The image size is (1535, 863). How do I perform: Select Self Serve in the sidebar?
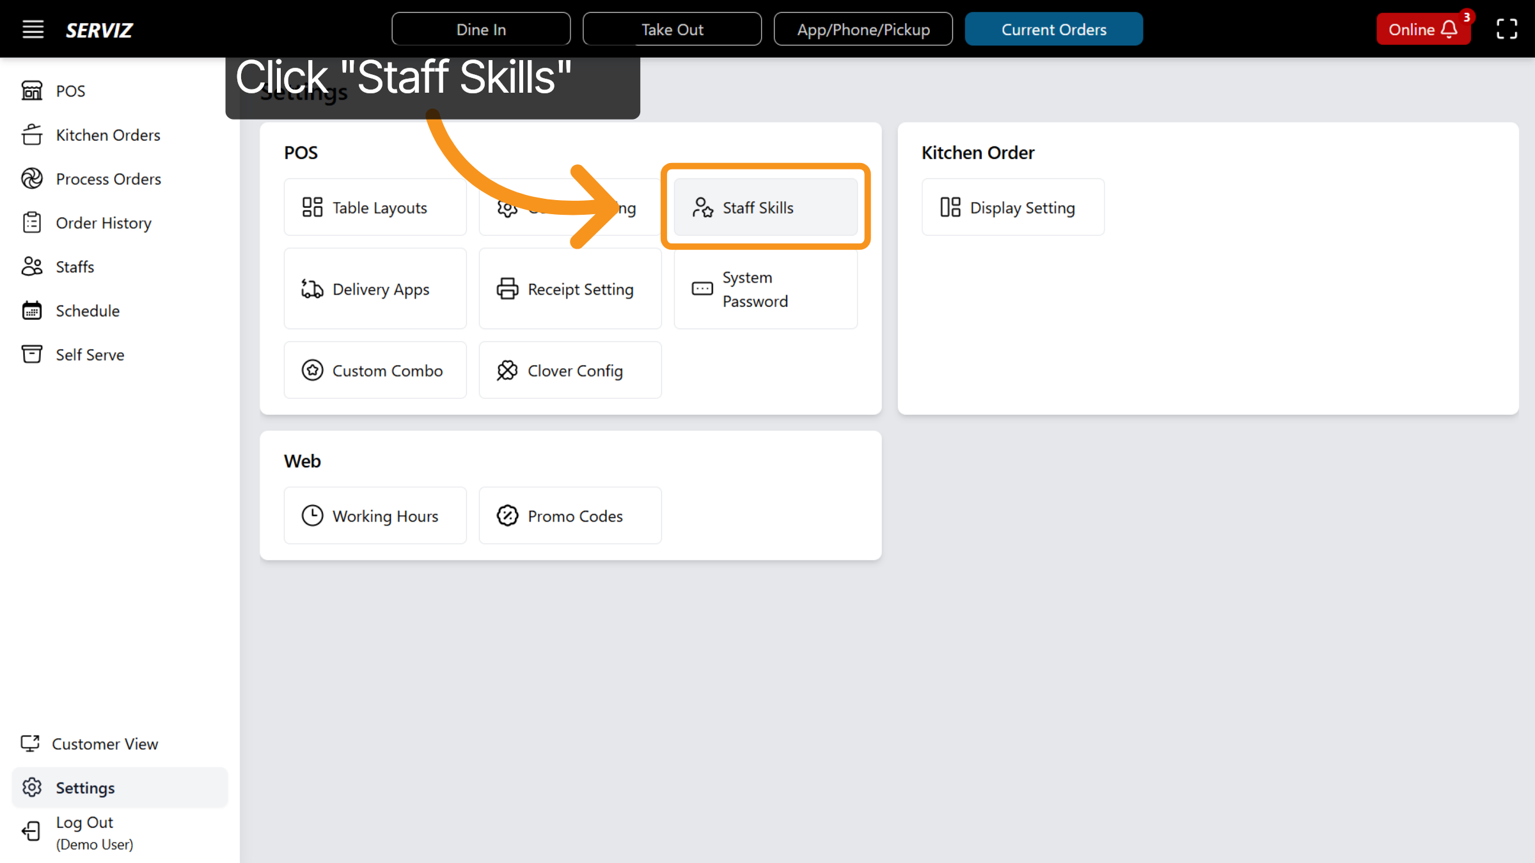(x=90, y=354)
